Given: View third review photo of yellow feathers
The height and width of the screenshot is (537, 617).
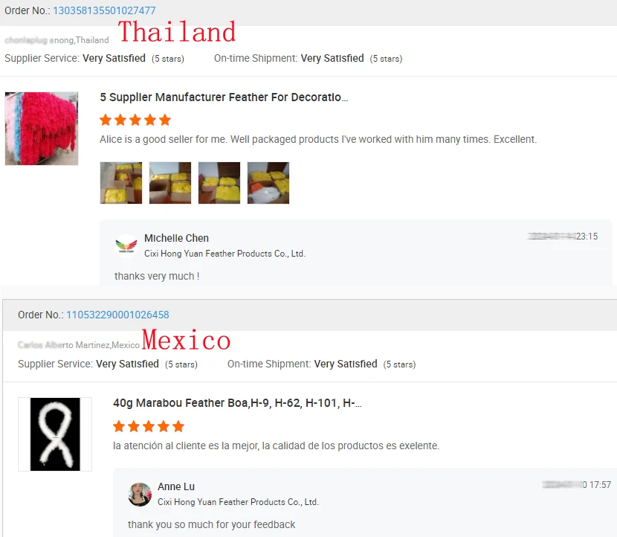Looking at the screenshot, I should pos(219,183).
